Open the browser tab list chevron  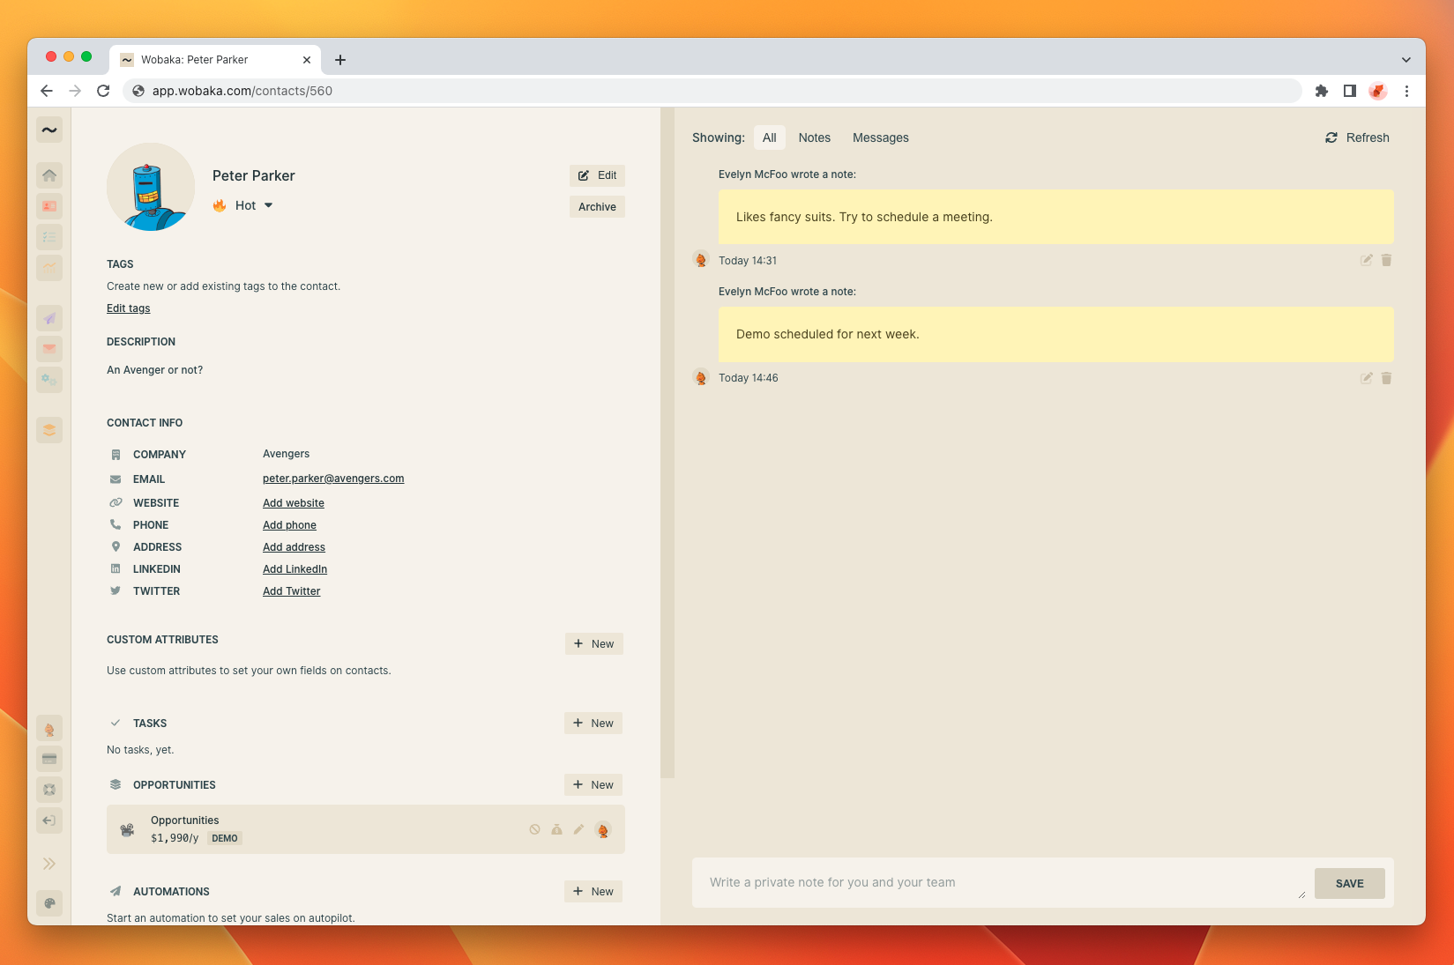click(x=1406, y=59)
